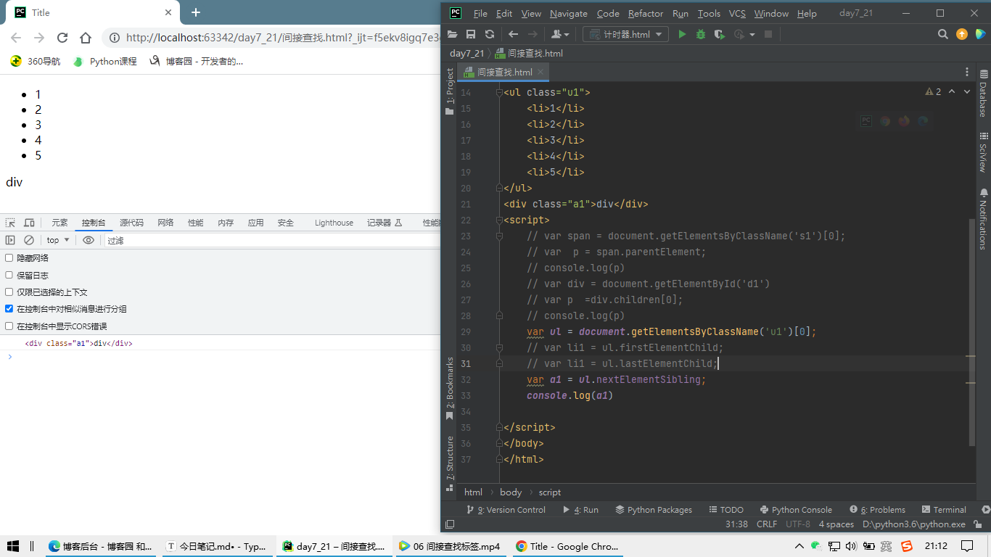Viewport: 991px width, 557px height.
Task: Show the DevTools console sidebar icon
Action: 10,240
